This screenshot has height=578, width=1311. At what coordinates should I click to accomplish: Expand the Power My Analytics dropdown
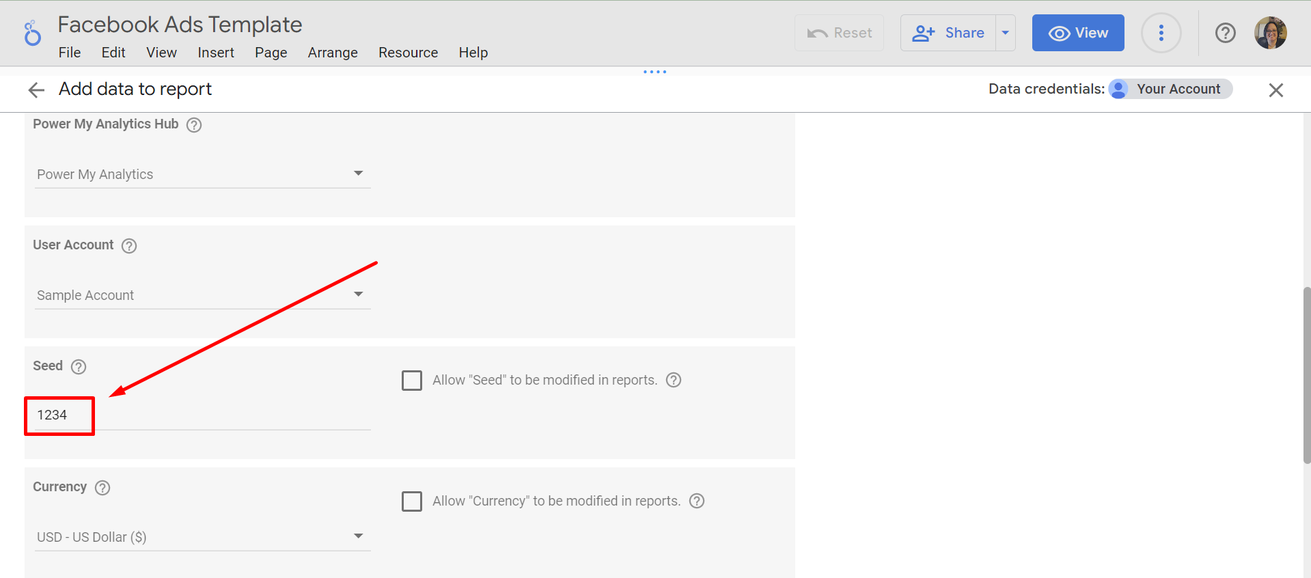[202, 174]
